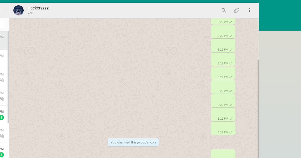This screenshot has width=301, height=158.
Task: Open group info by clicking the Hackerzzzz title
Action: point(38,8)
